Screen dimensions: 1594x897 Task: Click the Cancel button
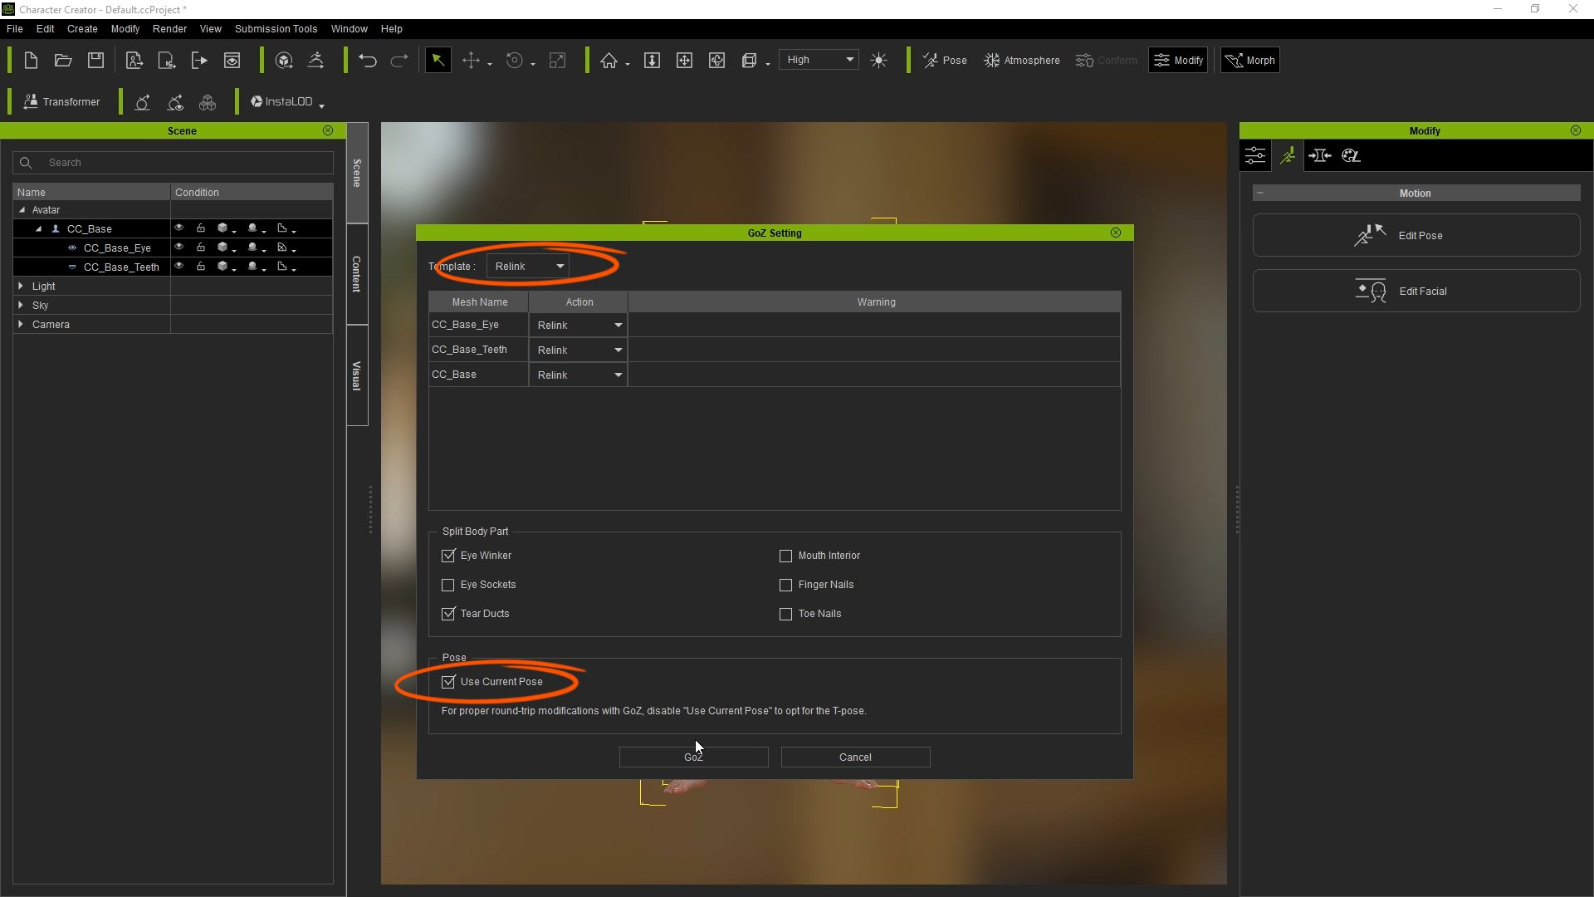pyautogui.click(x=855, y=757)
